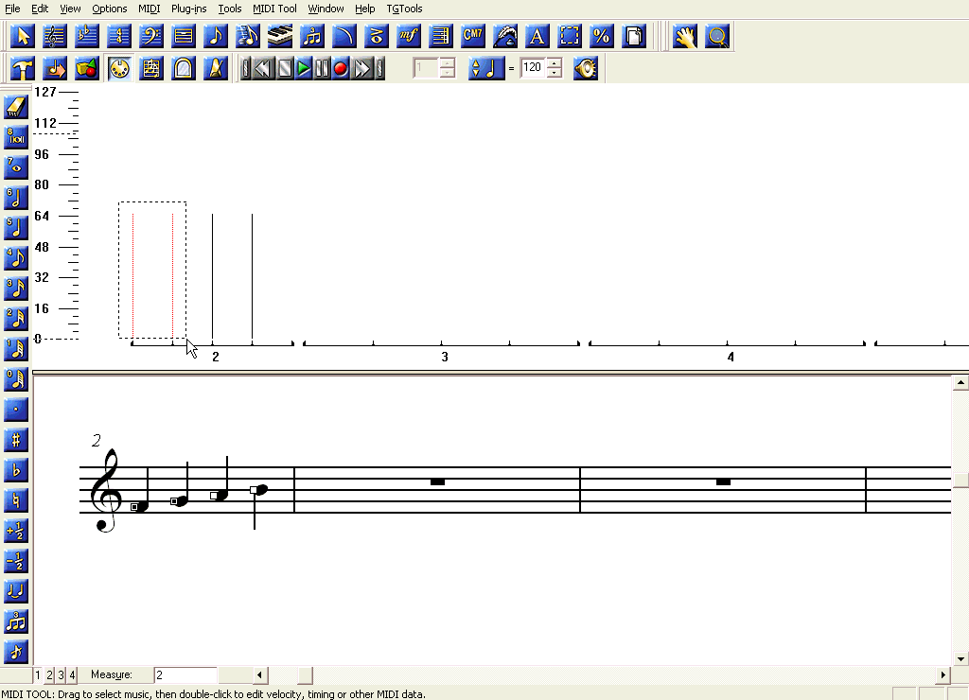Open the MIDI Tool menu
The image size is (969, 700).
[274, 9]
